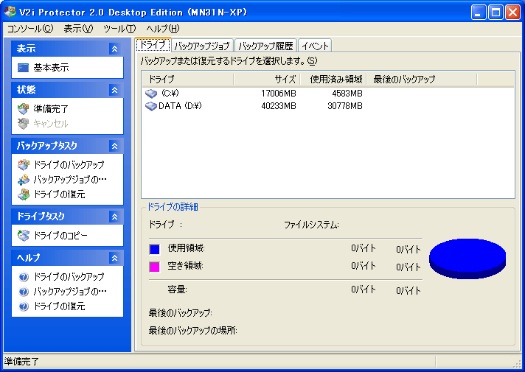Collapse the 状態 panel chevron
This screenshot has height=372, width=525.
tap(114, 90)
